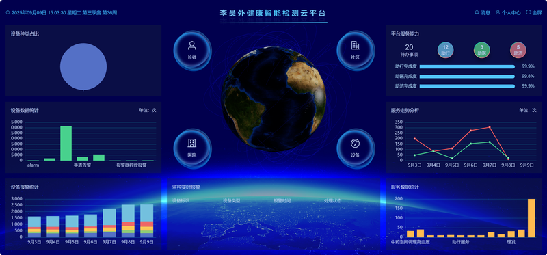Click the 9月9日 stacked bar in 设备报警统计
The height and width of the screenshot is (255, 547).
click(146, 221)
